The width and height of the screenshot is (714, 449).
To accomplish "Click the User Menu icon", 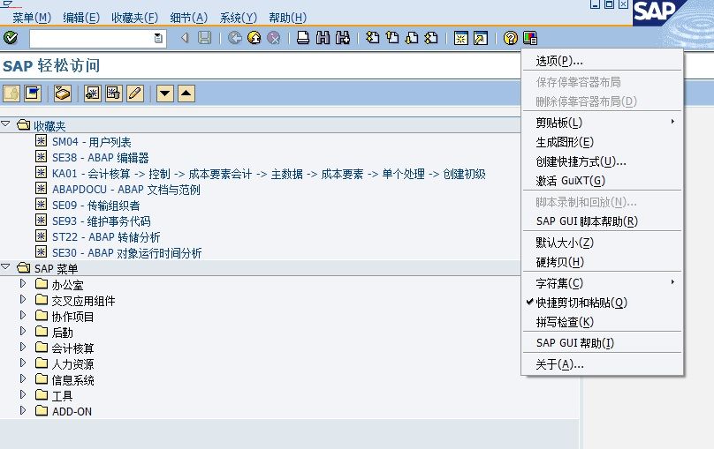I will coord(11,94).
